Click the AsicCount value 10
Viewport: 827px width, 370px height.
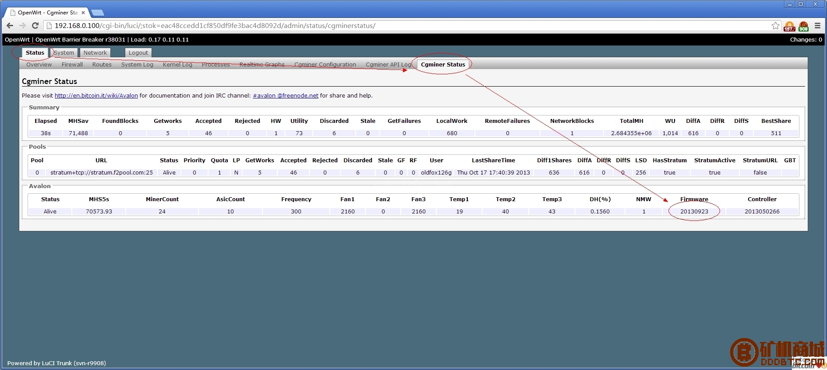click(x=230, y=211)
